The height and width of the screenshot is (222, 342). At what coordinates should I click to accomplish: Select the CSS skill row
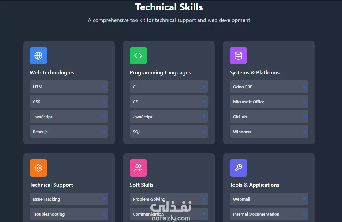(69, 102)
